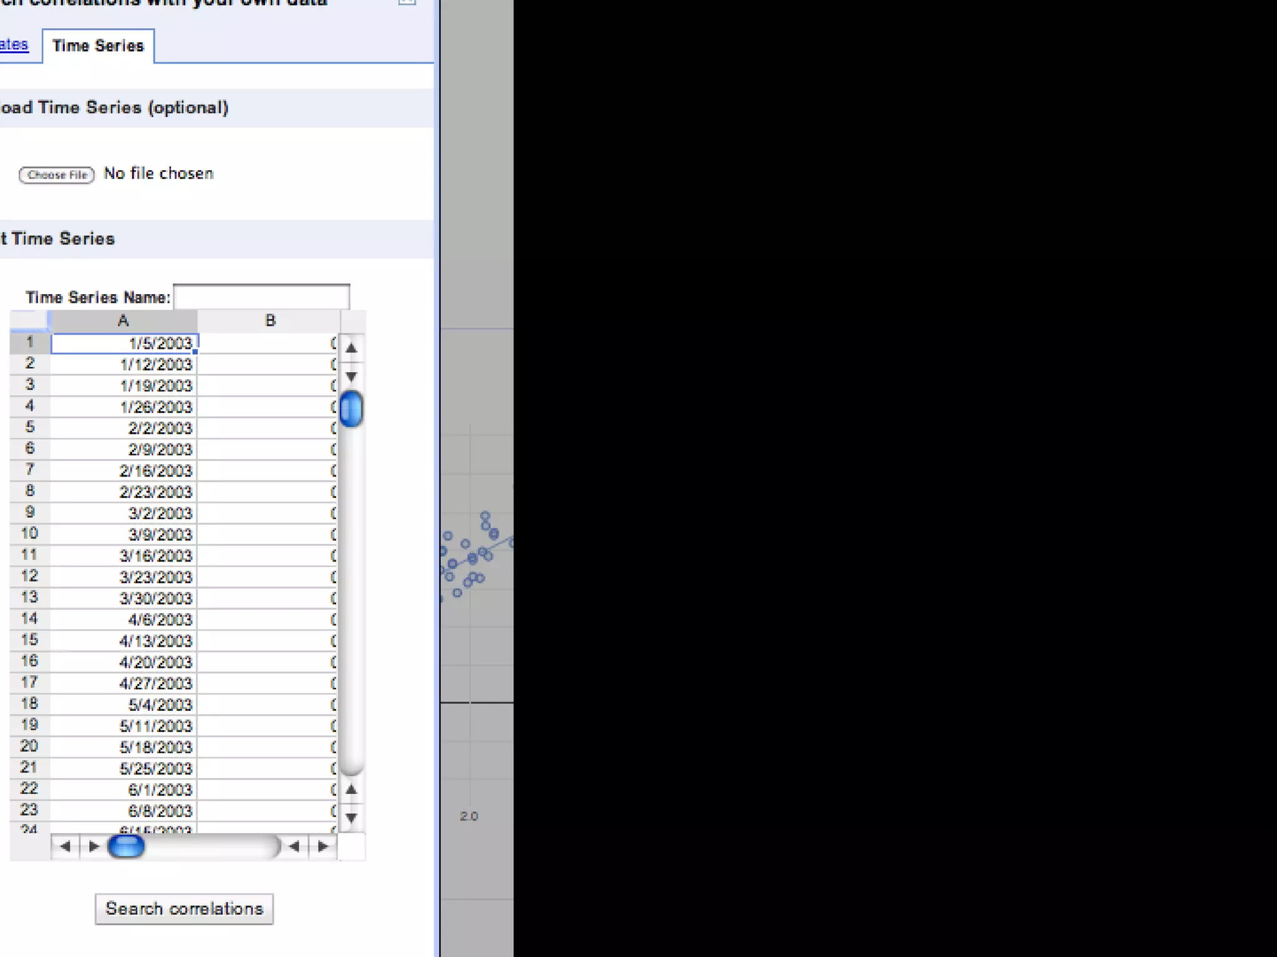Focus the Time Series Name input field
Image resolution: width=1277 pixels, height=957 pixels.
pos(261,297)
